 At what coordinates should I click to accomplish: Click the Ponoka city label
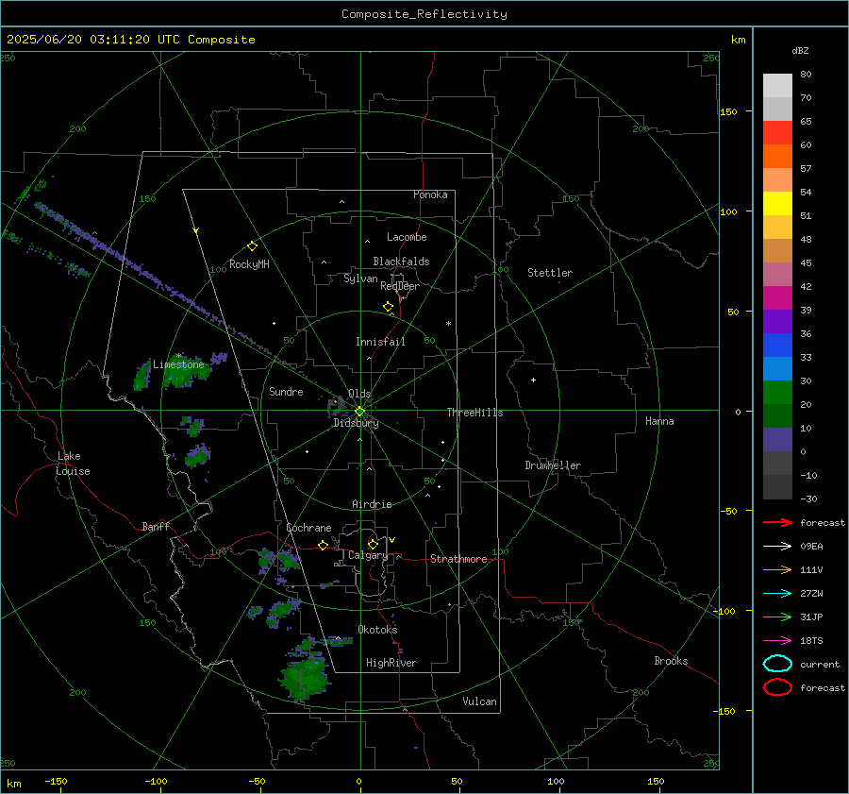click(430, 194)
